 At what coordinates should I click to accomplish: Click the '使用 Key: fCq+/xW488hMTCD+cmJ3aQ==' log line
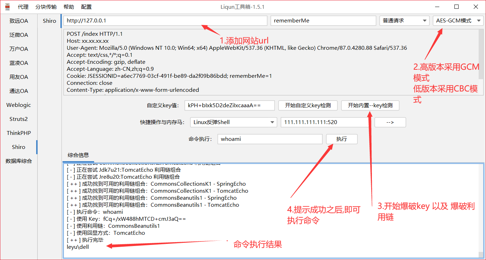pyautogui.click(x=126, y=219)
